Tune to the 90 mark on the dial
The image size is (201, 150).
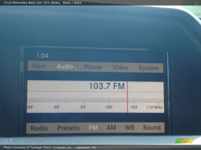[x=57, y=107]
